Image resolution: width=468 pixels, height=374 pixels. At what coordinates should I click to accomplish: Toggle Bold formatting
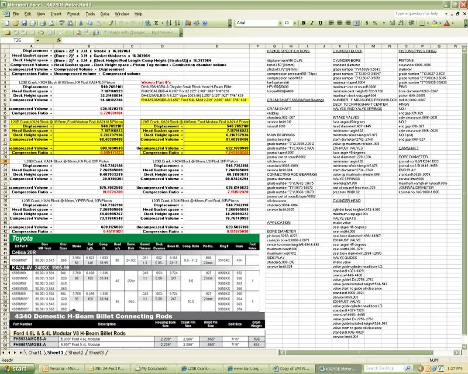[x=304, y=23]
